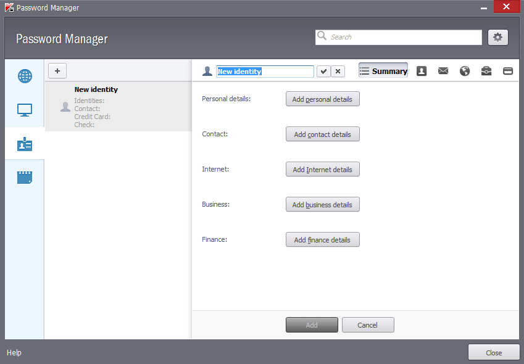
Task: Open the Help link
Action: coord(14,353)
